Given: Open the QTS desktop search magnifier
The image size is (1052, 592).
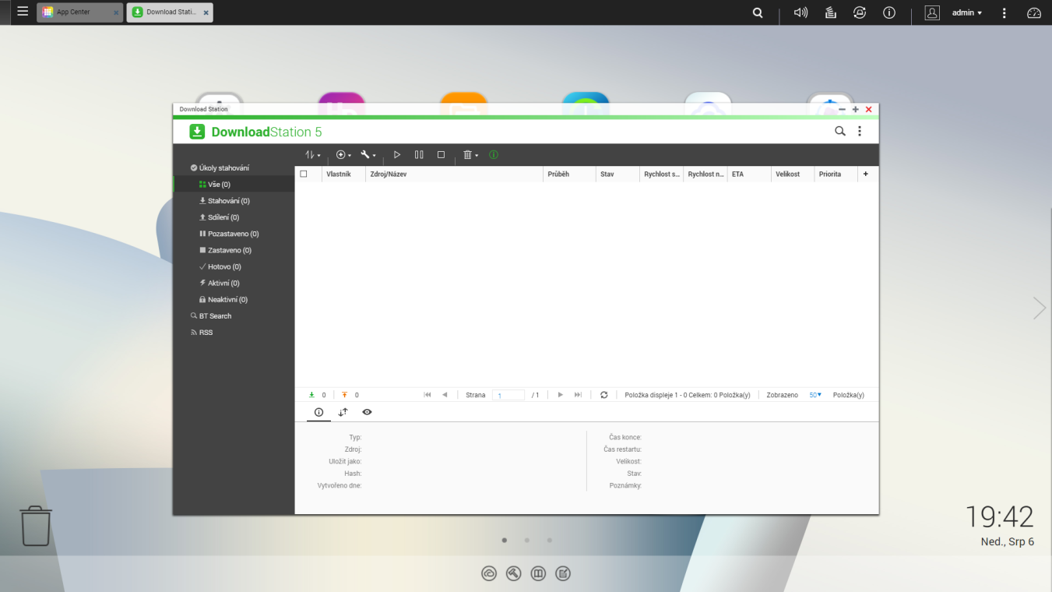Looking at the screenshot, I should (x=758, y=12).
